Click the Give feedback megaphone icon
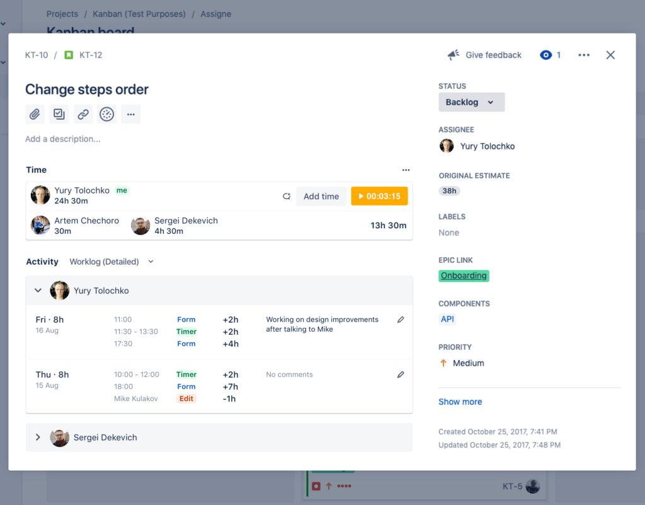The width and height of the screenshot is (645, 505). [x=453, y=55]
